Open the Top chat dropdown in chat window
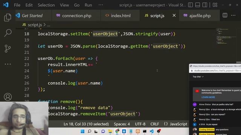 [x=198, y=76]
